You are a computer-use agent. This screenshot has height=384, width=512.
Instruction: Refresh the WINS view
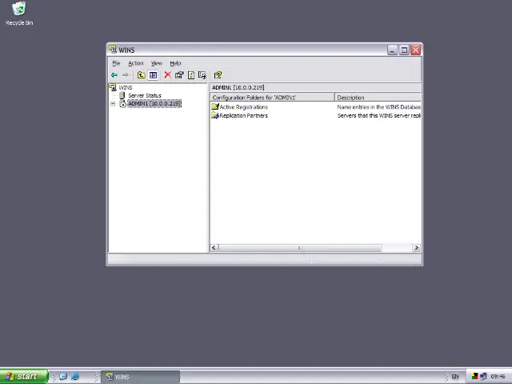(191, 75)
